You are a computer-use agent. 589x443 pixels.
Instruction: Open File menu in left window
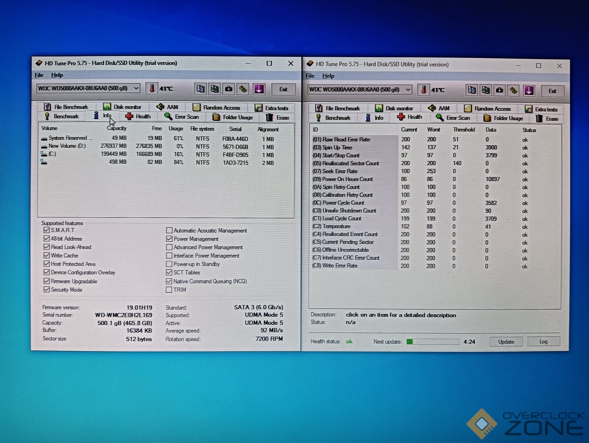(39, 75)
